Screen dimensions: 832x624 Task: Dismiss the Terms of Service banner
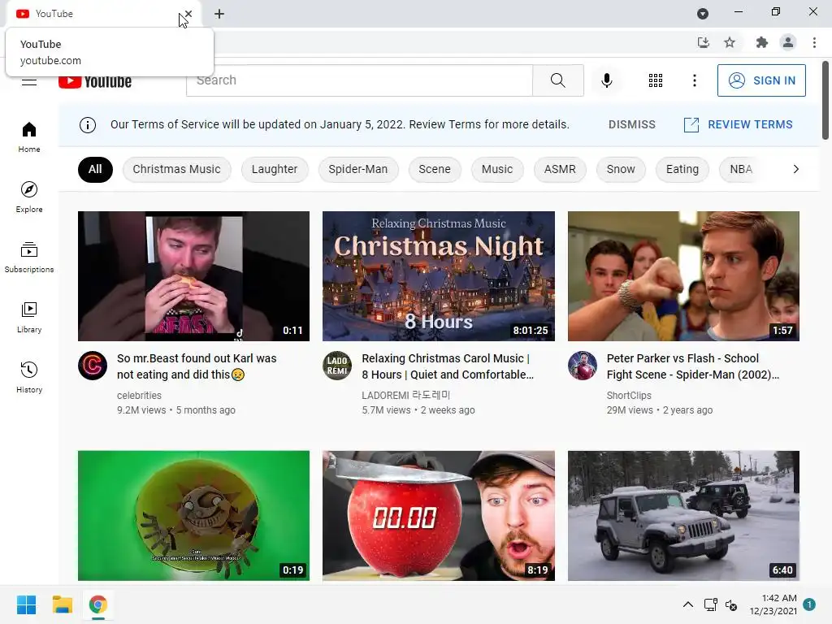click(x=632, y=124)
